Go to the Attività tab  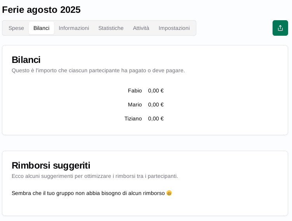(141, 28)
